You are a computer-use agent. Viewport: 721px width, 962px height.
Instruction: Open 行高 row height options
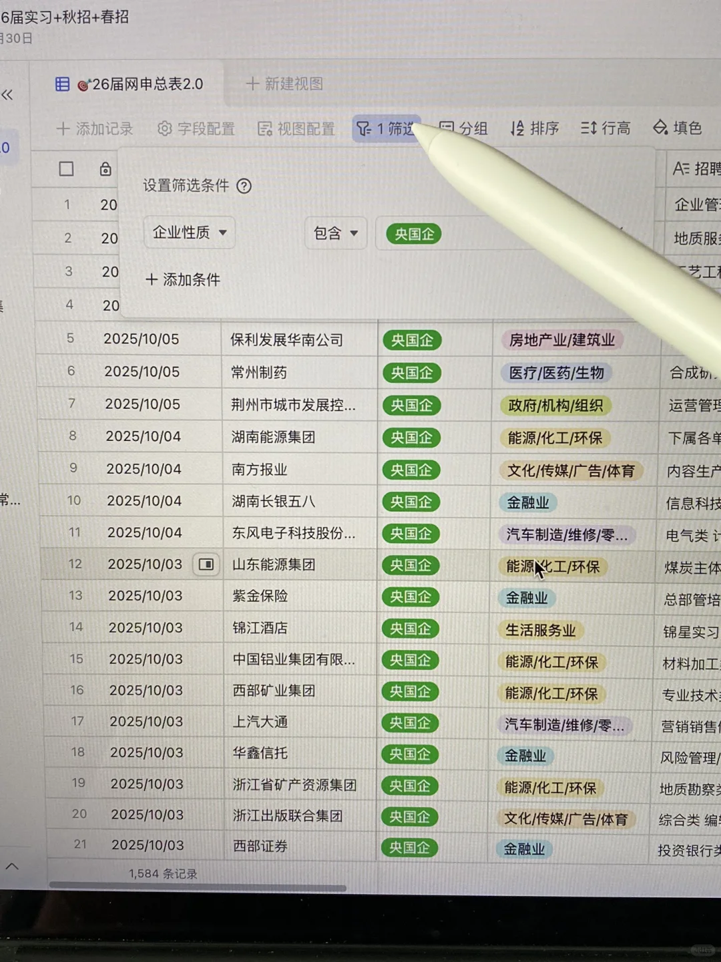click(605, 128)
